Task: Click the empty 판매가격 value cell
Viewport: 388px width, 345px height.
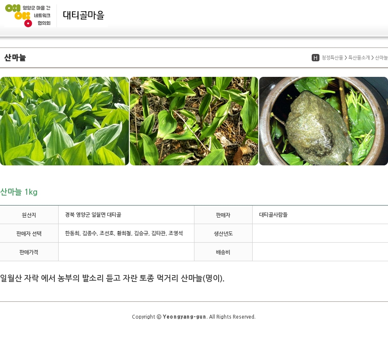Action: point(126,252)
